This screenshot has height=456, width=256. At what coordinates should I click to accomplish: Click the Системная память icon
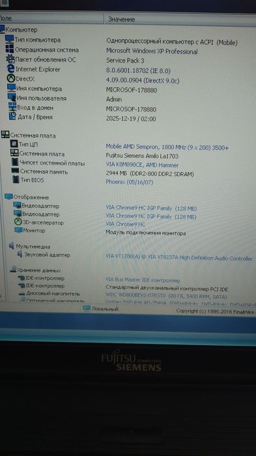pyautogui.click(x=16, y=171)
